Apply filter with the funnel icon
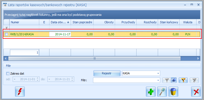 pos(167,80)
